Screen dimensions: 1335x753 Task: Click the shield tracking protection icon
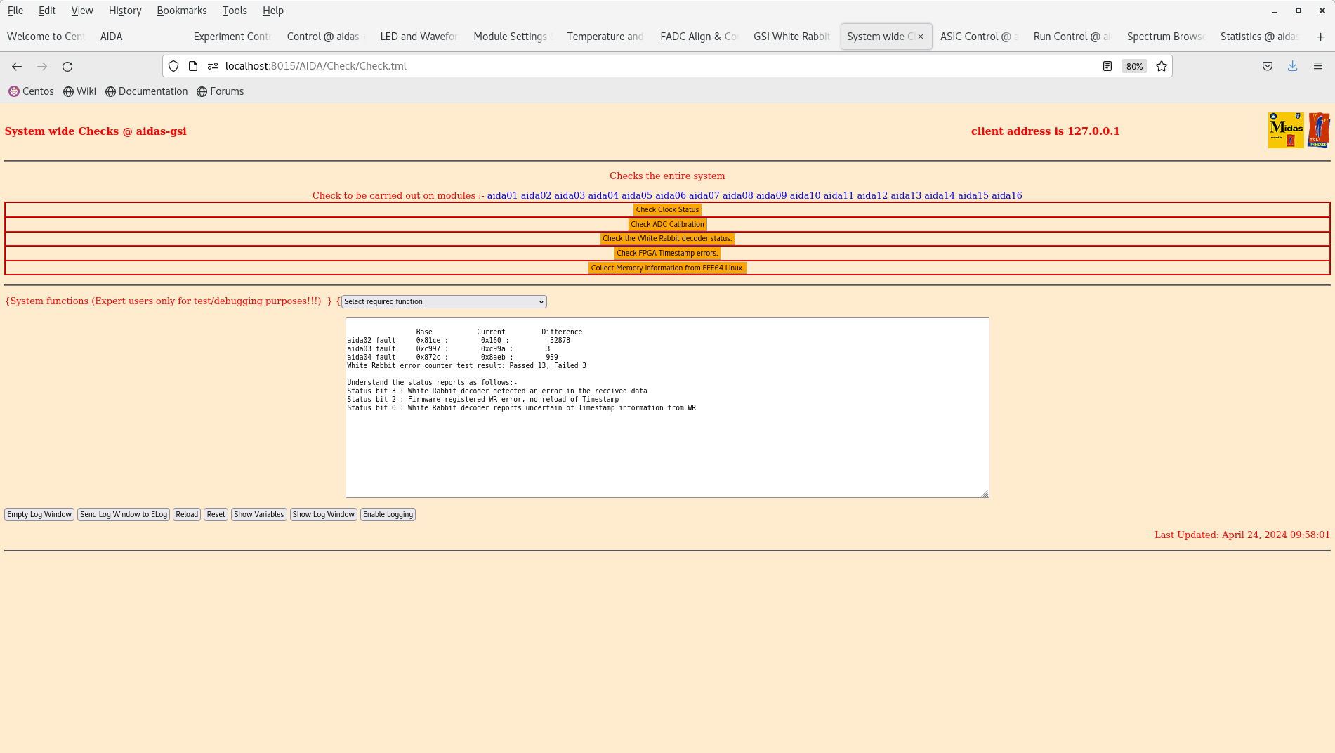[173, 65]
